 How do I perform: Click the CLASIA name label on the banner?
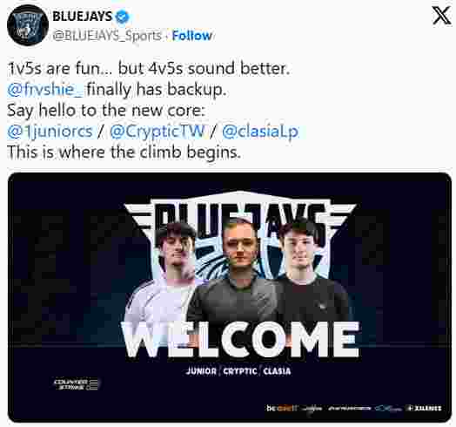pos(277,371)
